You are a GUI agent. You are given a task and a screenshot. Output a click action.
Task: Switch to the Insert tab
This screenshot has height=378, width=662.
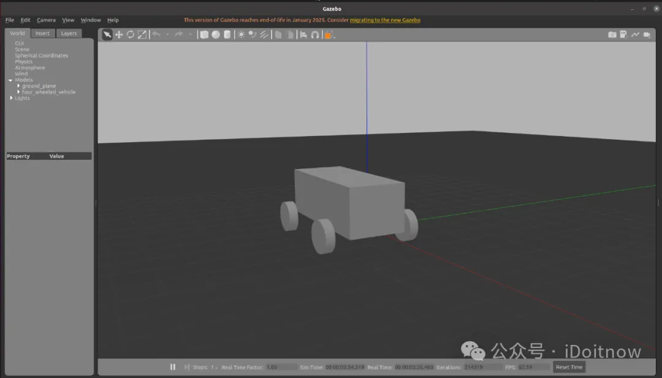pos(42,33)
